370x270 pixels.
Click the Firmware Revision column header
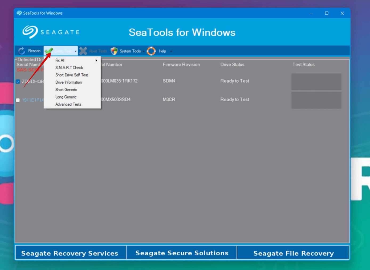tap(181, 65)
